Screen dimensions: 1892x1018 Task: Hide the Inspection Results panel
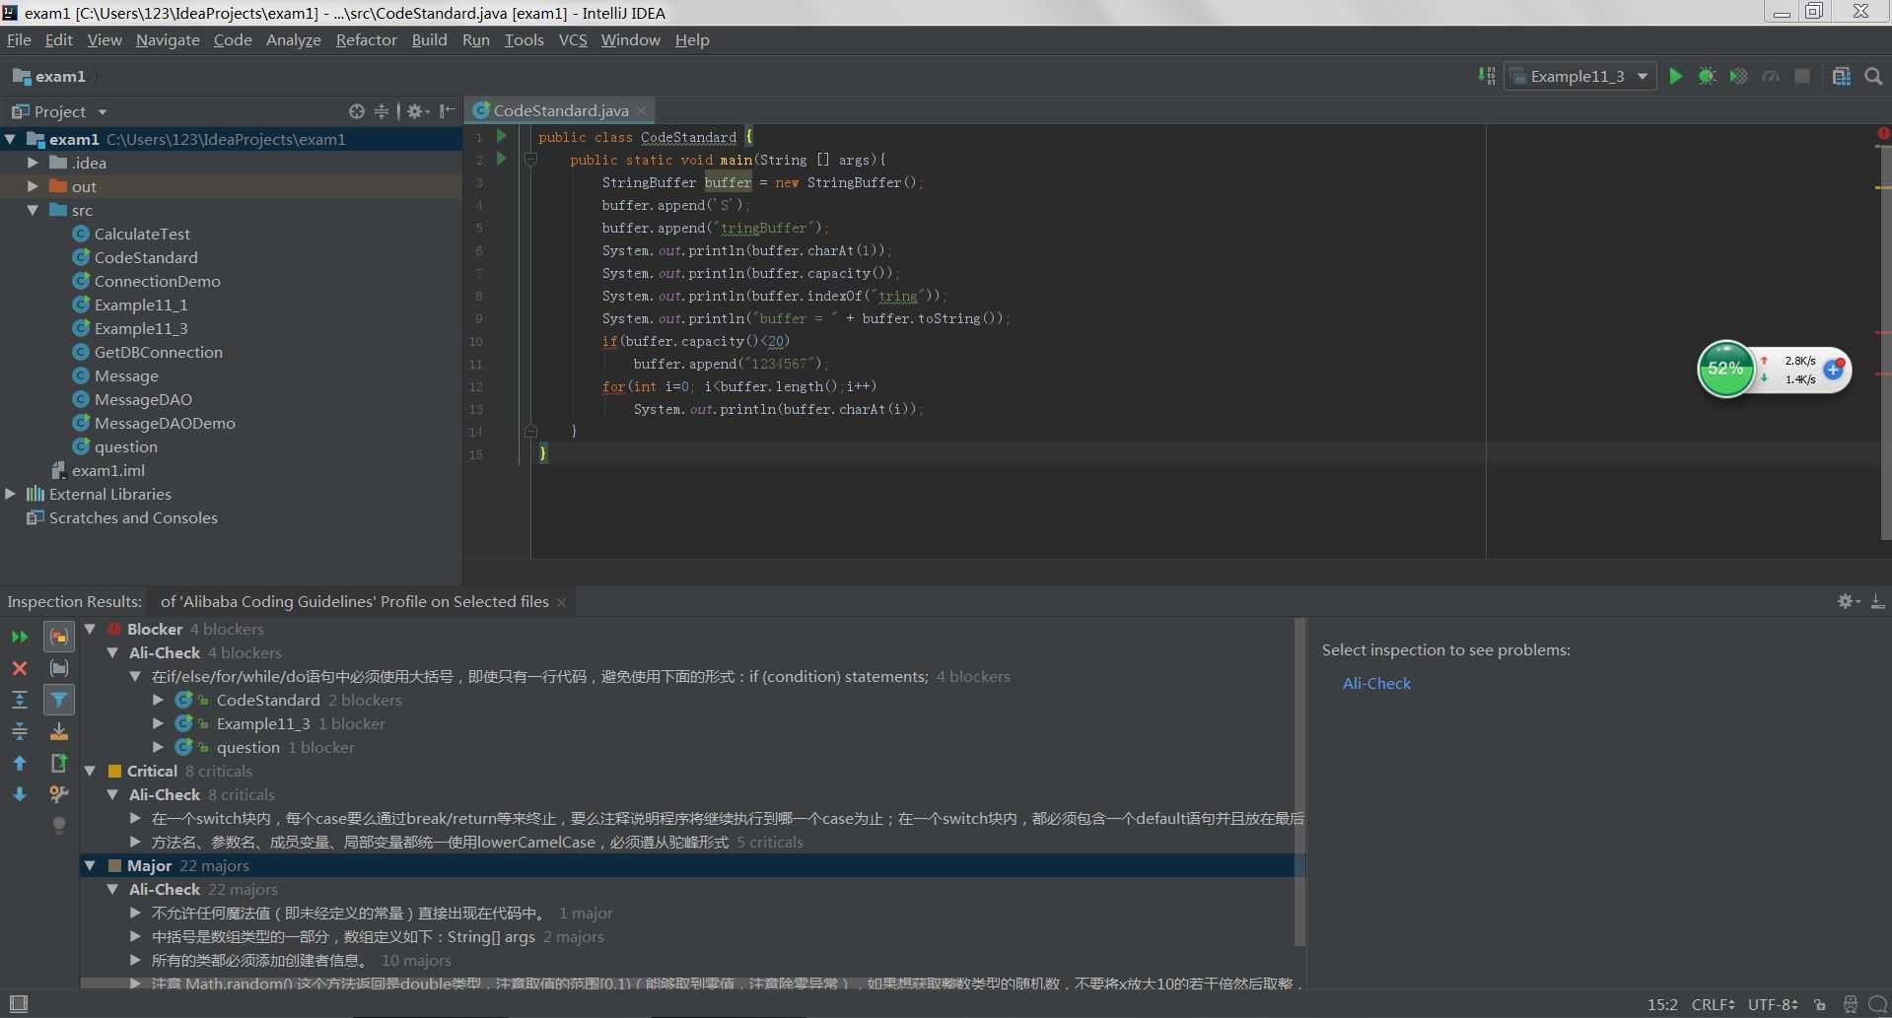coord(1877,601)
